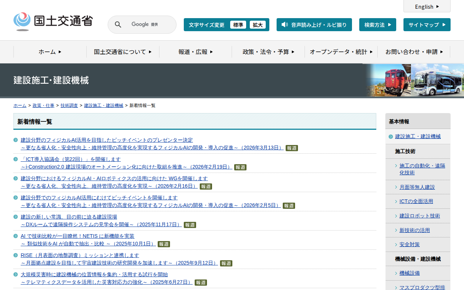Open 国土交通省について menu item
The image size is (464, 290).
(x=123, y=52)
